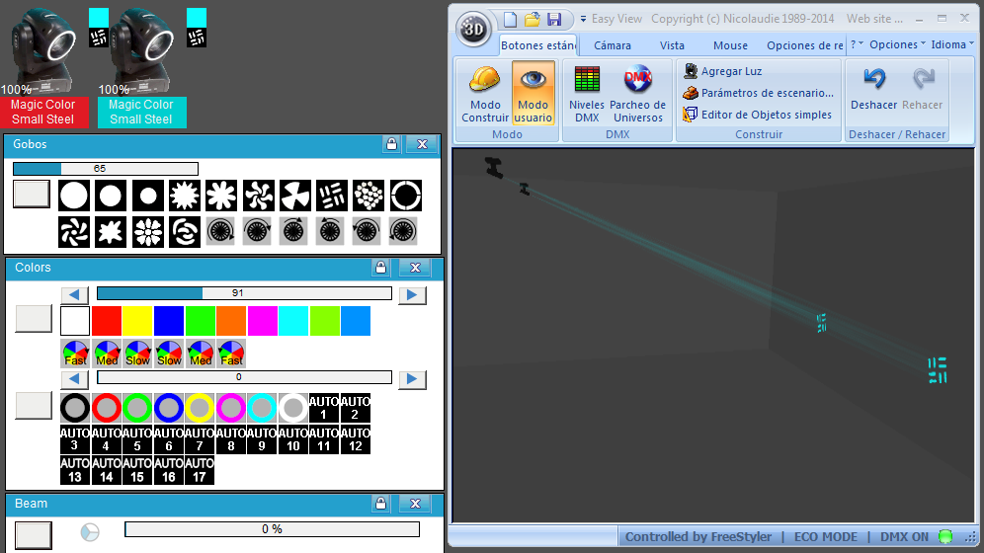Choose the dot cluster gobo
The height and width of the screenshot is (553, 984).
pos(369,196)
